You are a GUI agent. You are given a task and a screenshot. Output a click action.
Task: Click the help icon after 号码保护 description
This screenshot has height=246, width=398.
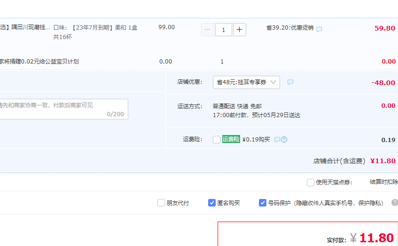pos(395,203)
